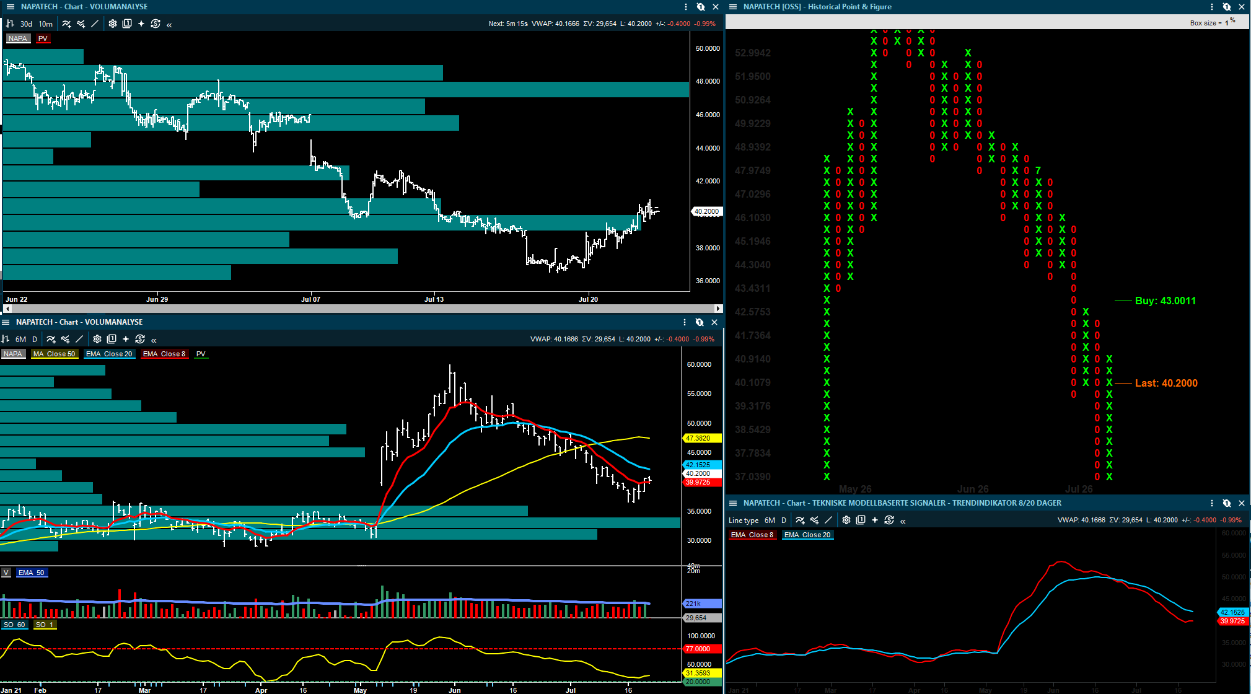
Task: Toggle NAPA series label in 6M chart
Action: tap(13, 354)
